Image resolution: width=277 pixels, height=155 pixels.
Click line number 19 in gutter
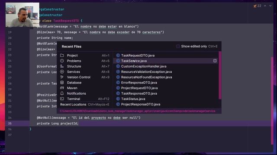click(10, 32)
